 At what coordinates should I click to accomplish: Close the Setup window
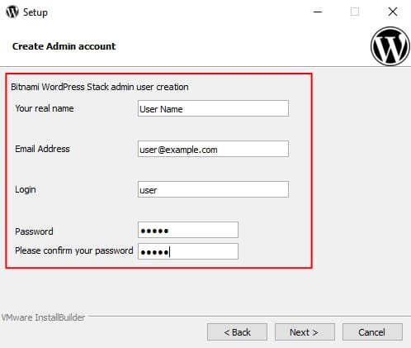pyautogui.click(x=393, y=12)
